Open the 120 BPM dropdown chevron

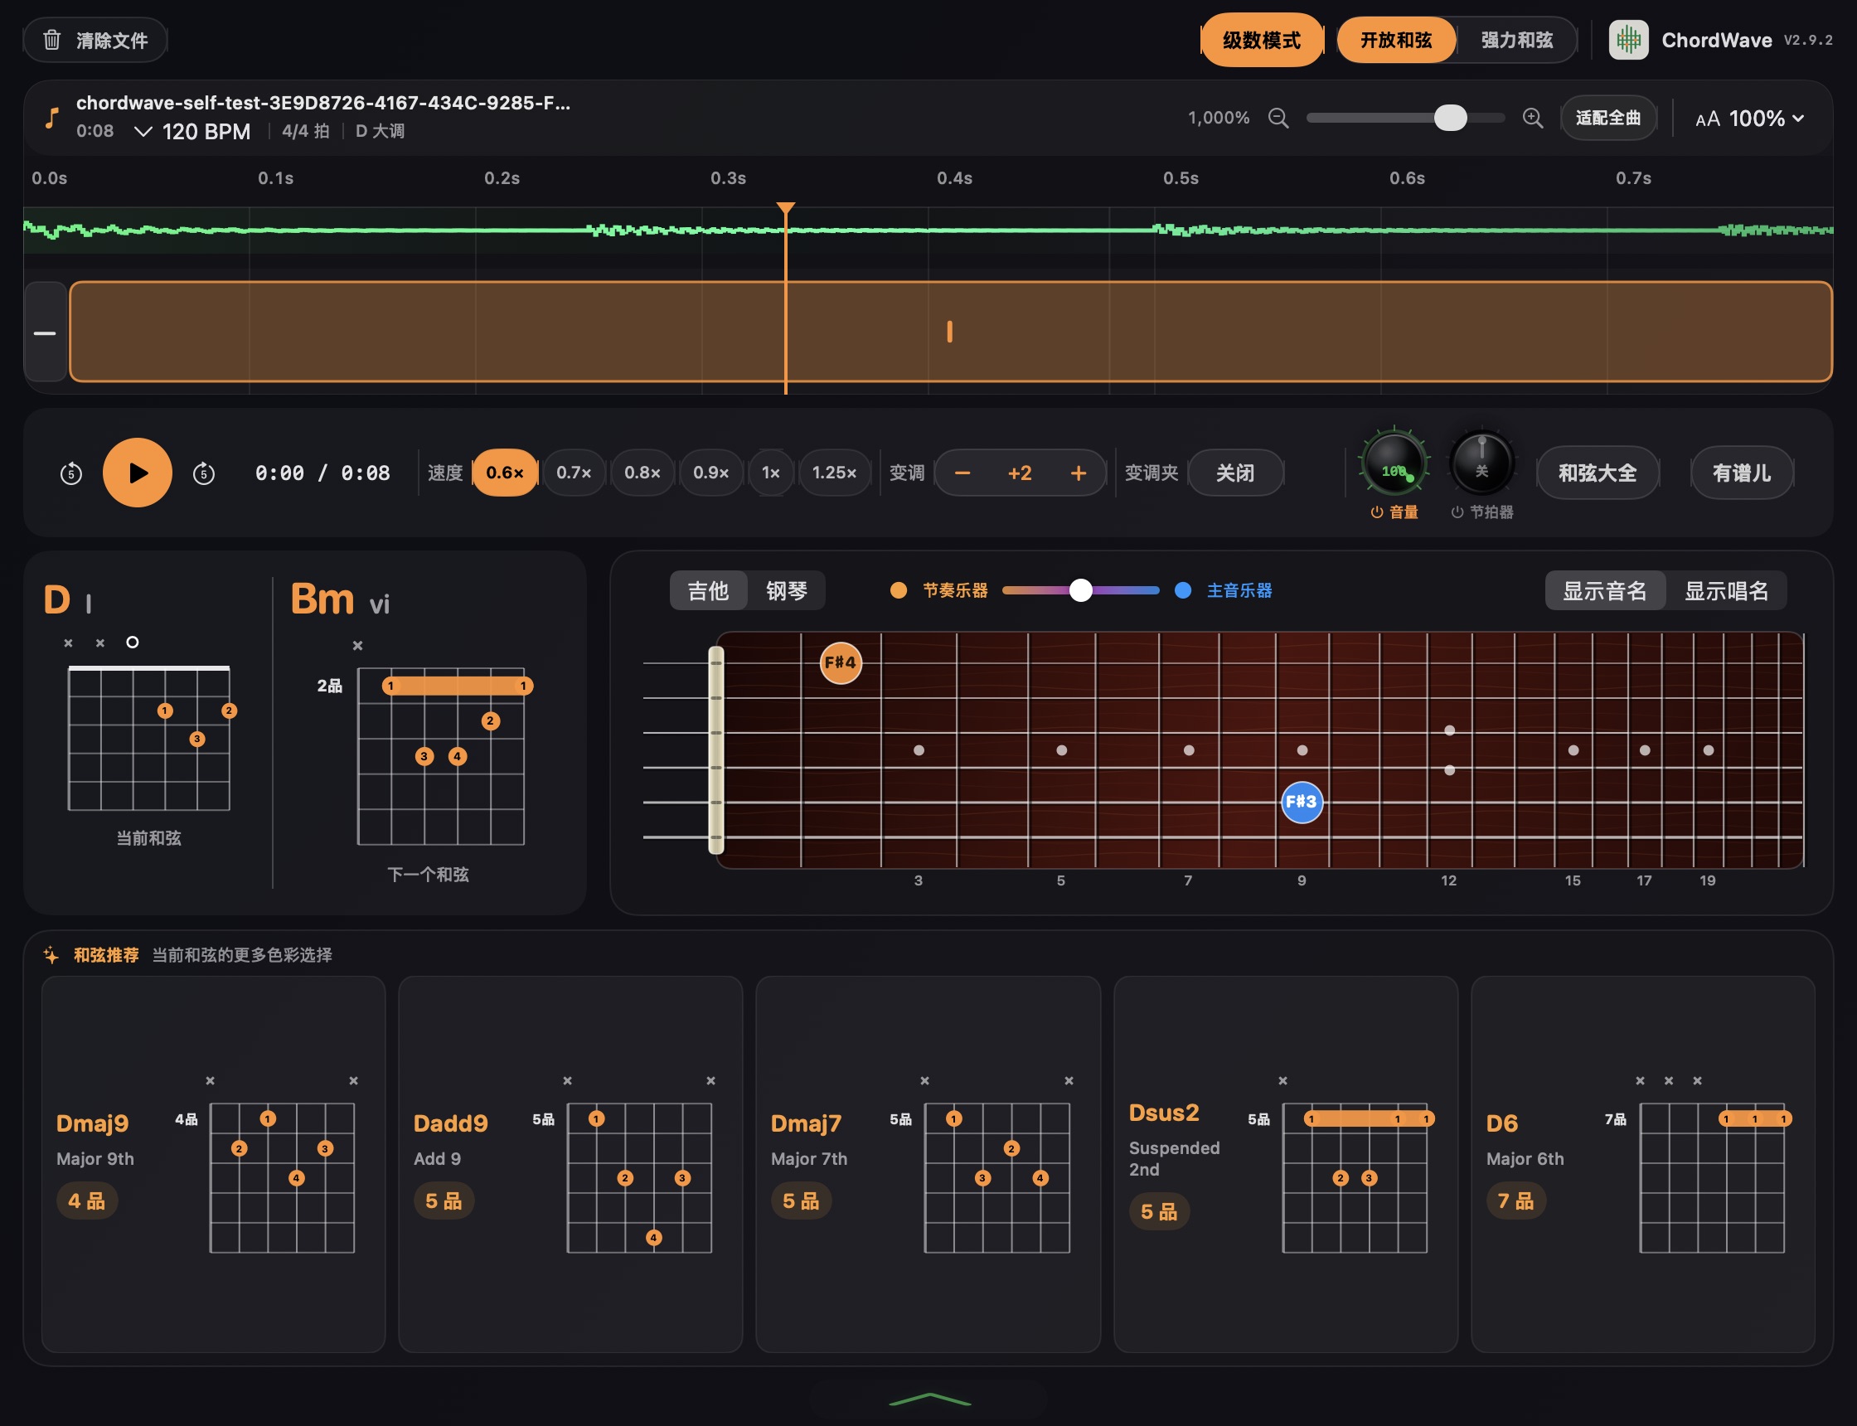[143, 132]
